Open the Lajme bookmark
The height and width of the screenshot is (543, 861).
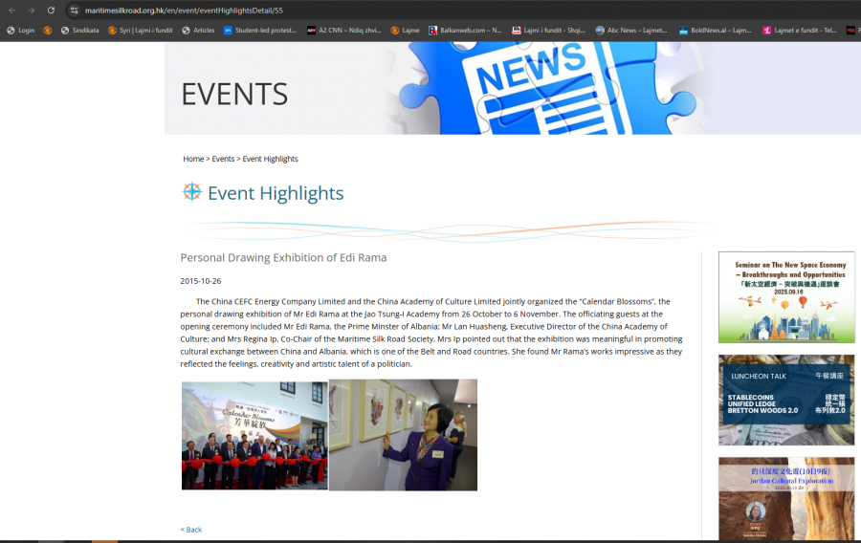(x=406, y=31)
